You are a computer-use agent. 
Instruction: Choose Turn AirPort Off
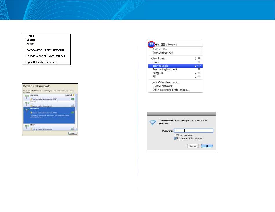pos(163,53)
